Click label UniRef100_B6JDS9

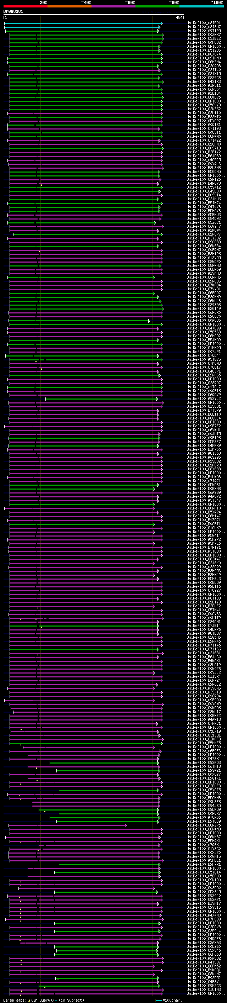tap(204, 156)
